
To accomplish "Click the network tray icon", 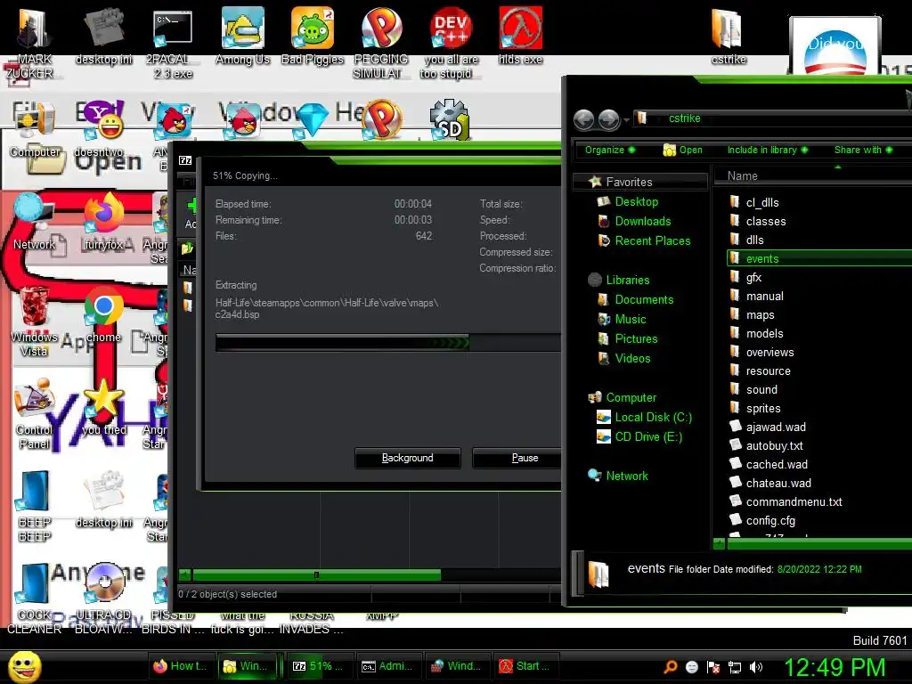I will 735,667.
